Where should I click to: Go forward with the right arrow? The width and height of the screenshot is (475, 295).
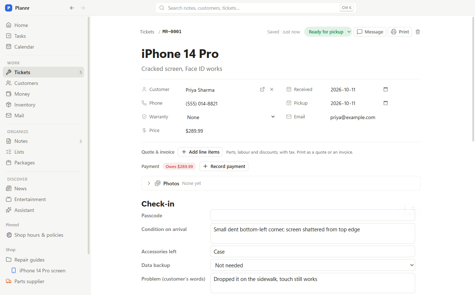coord(83,8)
